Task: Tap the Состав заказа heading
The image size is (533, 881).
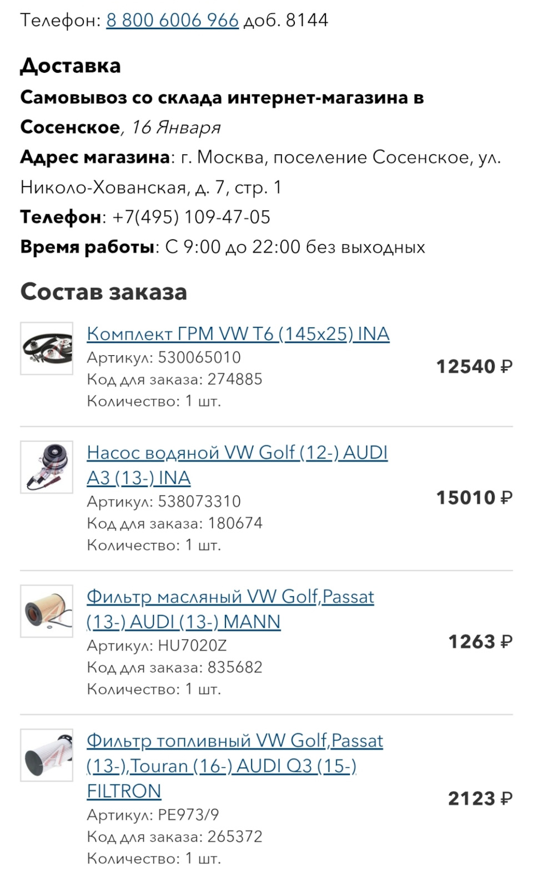Action: (x=104, y=291)
